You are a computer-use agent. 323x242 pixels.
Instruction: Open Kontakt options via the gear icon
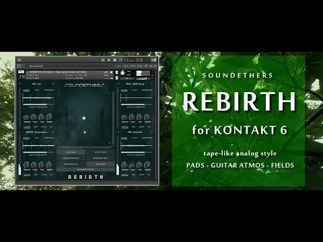[x=109, y=60]
